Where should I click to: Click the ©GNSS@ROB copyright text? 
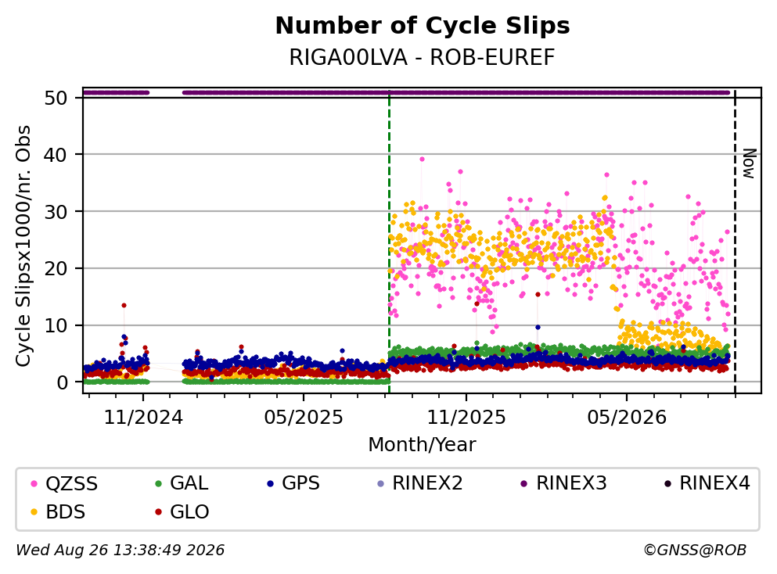(695, 551)
